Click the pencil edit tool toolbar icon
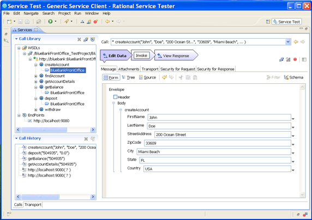The width and height of the screenshot is (312, 220). coord(66,21)
